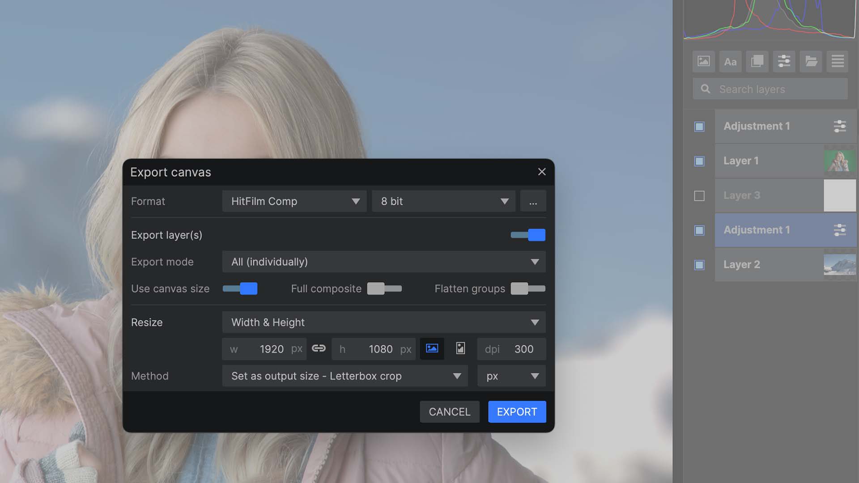Click the Export mode label
This screenshot has height=483, width=859.
coord(162,262)
